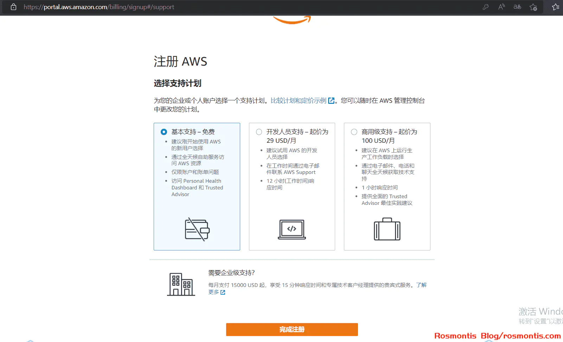Image resolution: width=563 pixels, height=342 pixels.
Task: Open the 了解更多 enterprise support link
Action: (x=421, y=285)
